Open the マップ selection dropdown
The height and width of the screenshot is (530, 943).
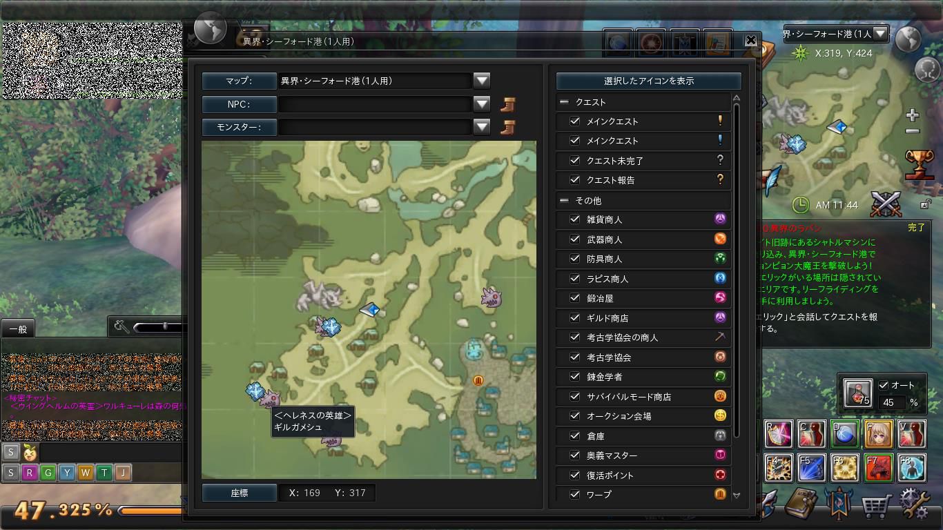(x=482, y=81)
